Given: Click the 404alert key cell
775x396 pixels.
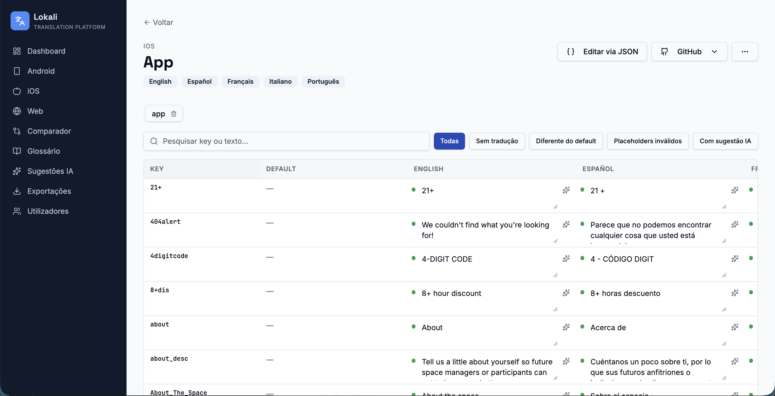Looking at the screenshot, I should point(202,230).
